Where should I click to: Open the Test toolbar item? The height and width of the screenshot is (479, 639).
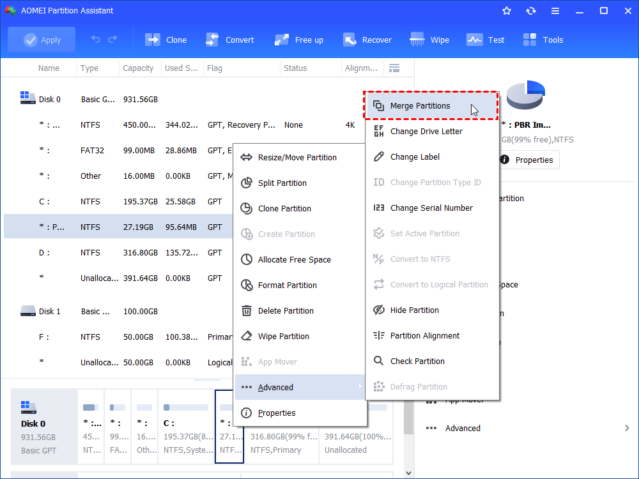point(486,40)
